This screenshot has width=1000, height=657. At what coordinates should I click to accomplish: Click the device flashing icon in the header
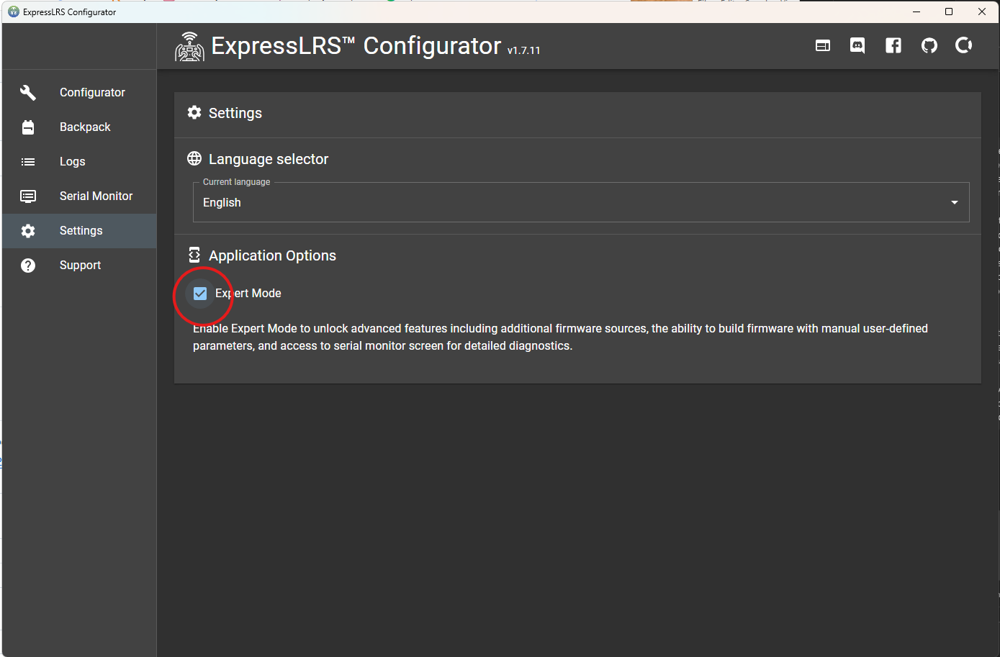(x=822, y=45)
